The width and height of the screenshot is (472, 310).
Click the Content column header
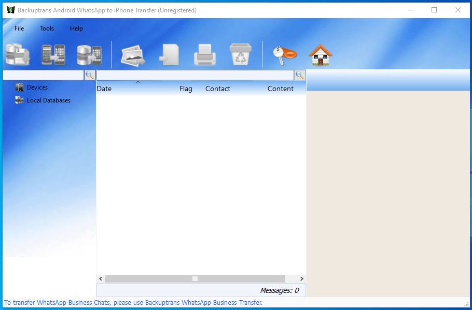[281, 89]
